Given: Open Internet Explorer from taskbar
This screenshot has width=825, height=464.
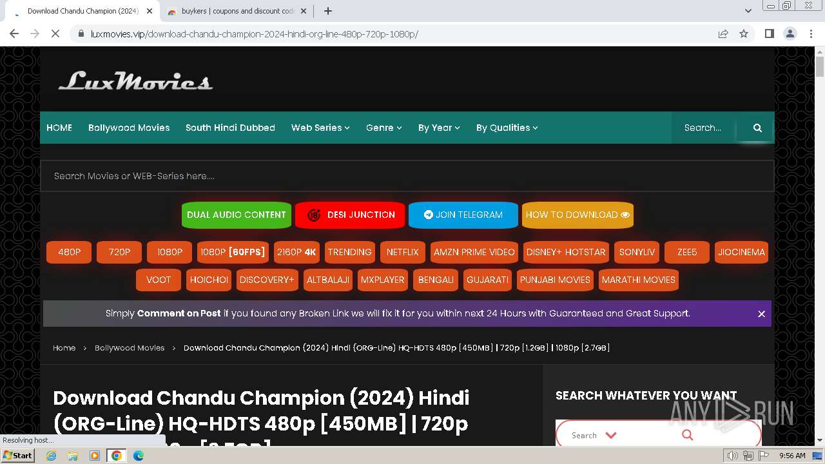Looking at the screenshot, I should [52, 456].
